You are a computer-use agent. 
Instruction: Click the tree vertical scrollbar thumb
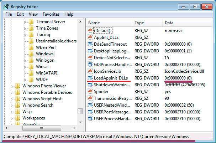pos(80,111)
